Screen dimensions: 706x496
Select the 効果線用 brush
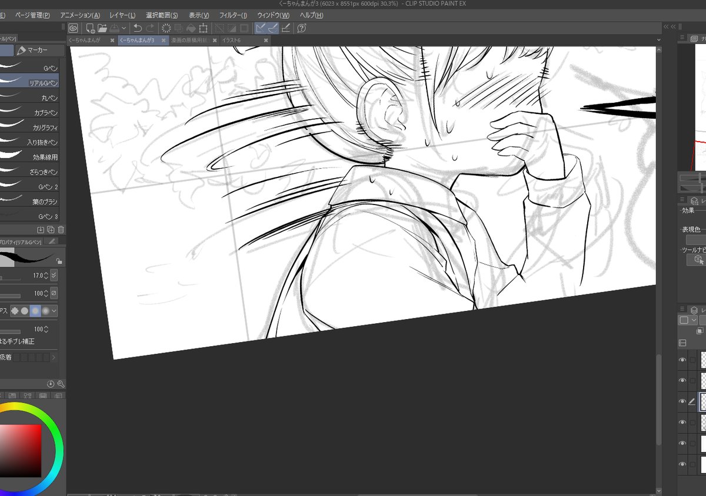click(x=29, y=157)
